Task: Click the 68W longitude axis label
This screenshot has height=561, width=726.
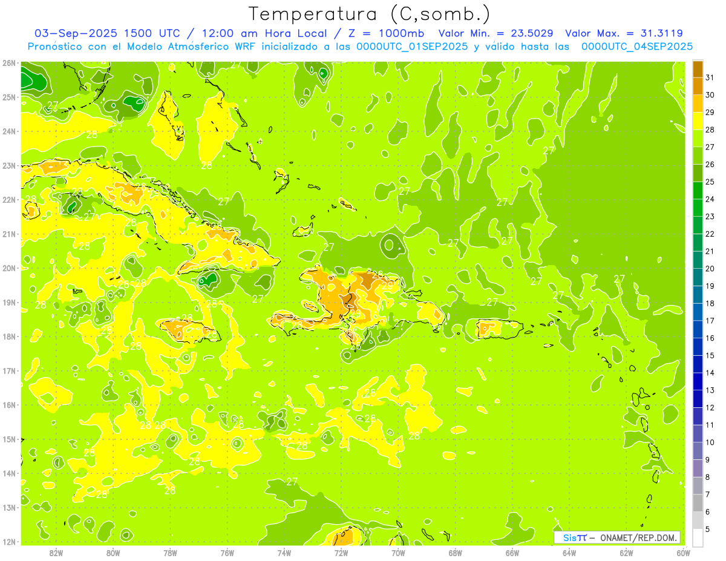Action: (455, 552)
